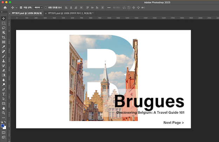Pick the Lasso tool
The image size is (219, 142).
coord(4,28)
